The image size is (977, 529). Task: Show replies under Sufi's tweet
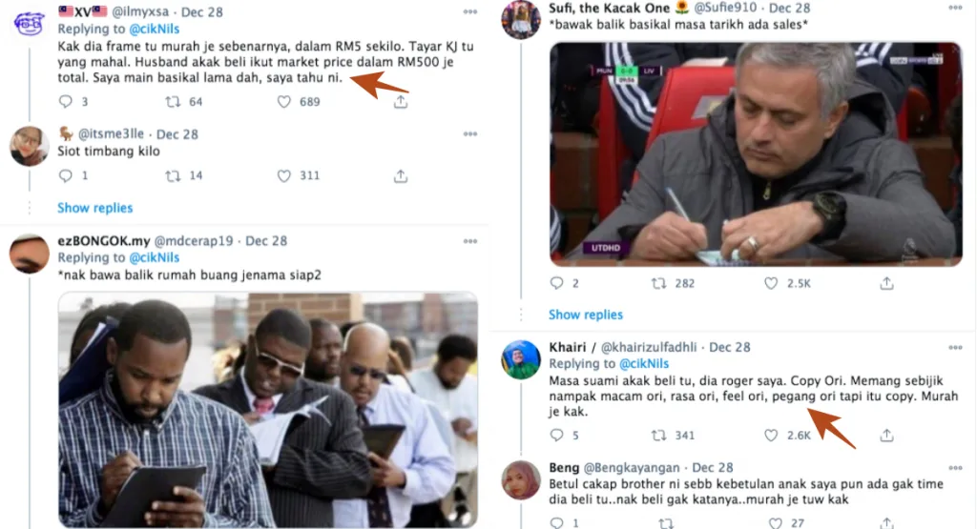click(x=586, y=315)
